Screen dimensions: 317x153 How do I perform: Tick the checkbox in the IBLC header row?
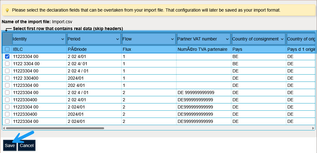(7, 49)
